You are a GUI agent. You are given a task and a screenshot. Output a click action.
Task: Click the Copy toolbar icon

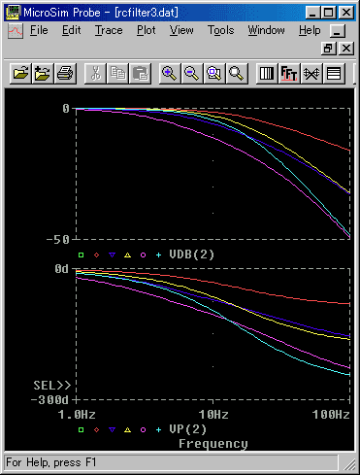[x=117, y=74]
